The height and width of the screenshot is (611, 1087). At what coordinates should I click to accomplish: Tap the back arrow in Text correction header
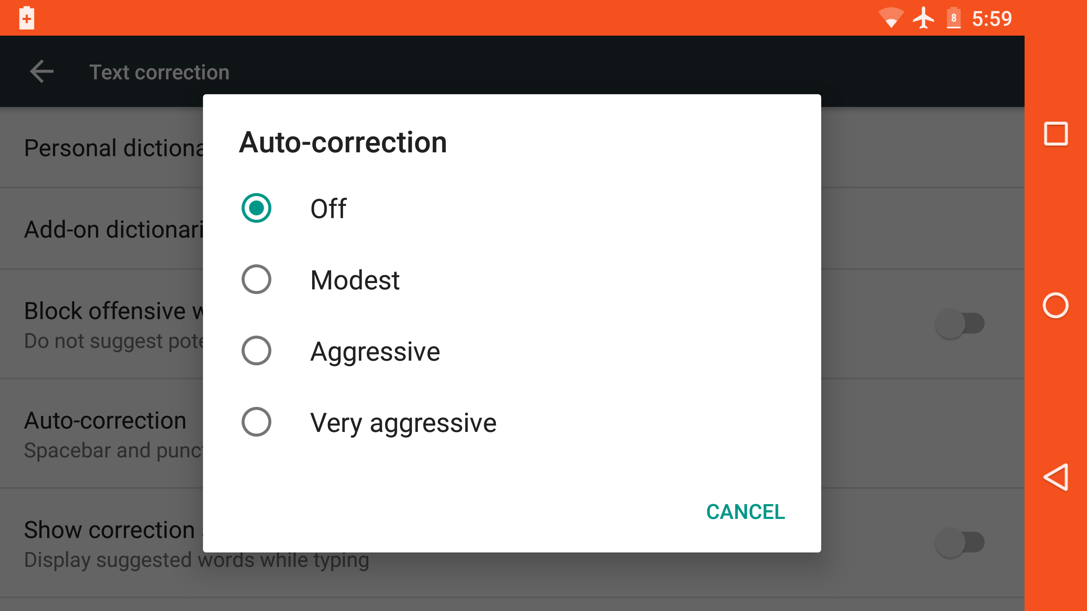[42, 71]
